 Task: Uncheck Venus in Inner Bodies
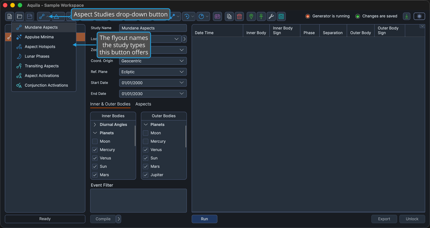tap(95, 158)
